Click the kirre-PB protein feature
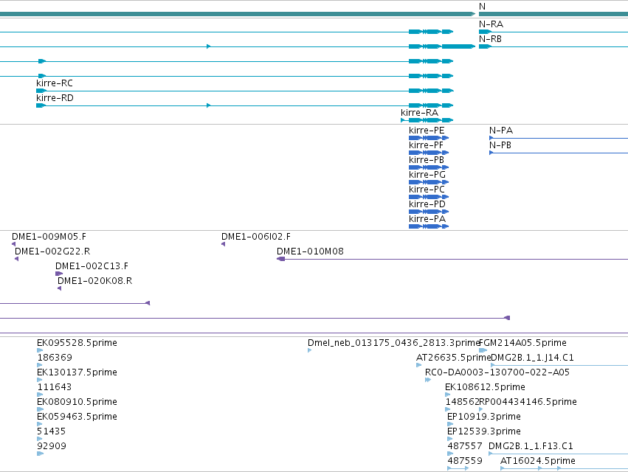 click(427, 160)
